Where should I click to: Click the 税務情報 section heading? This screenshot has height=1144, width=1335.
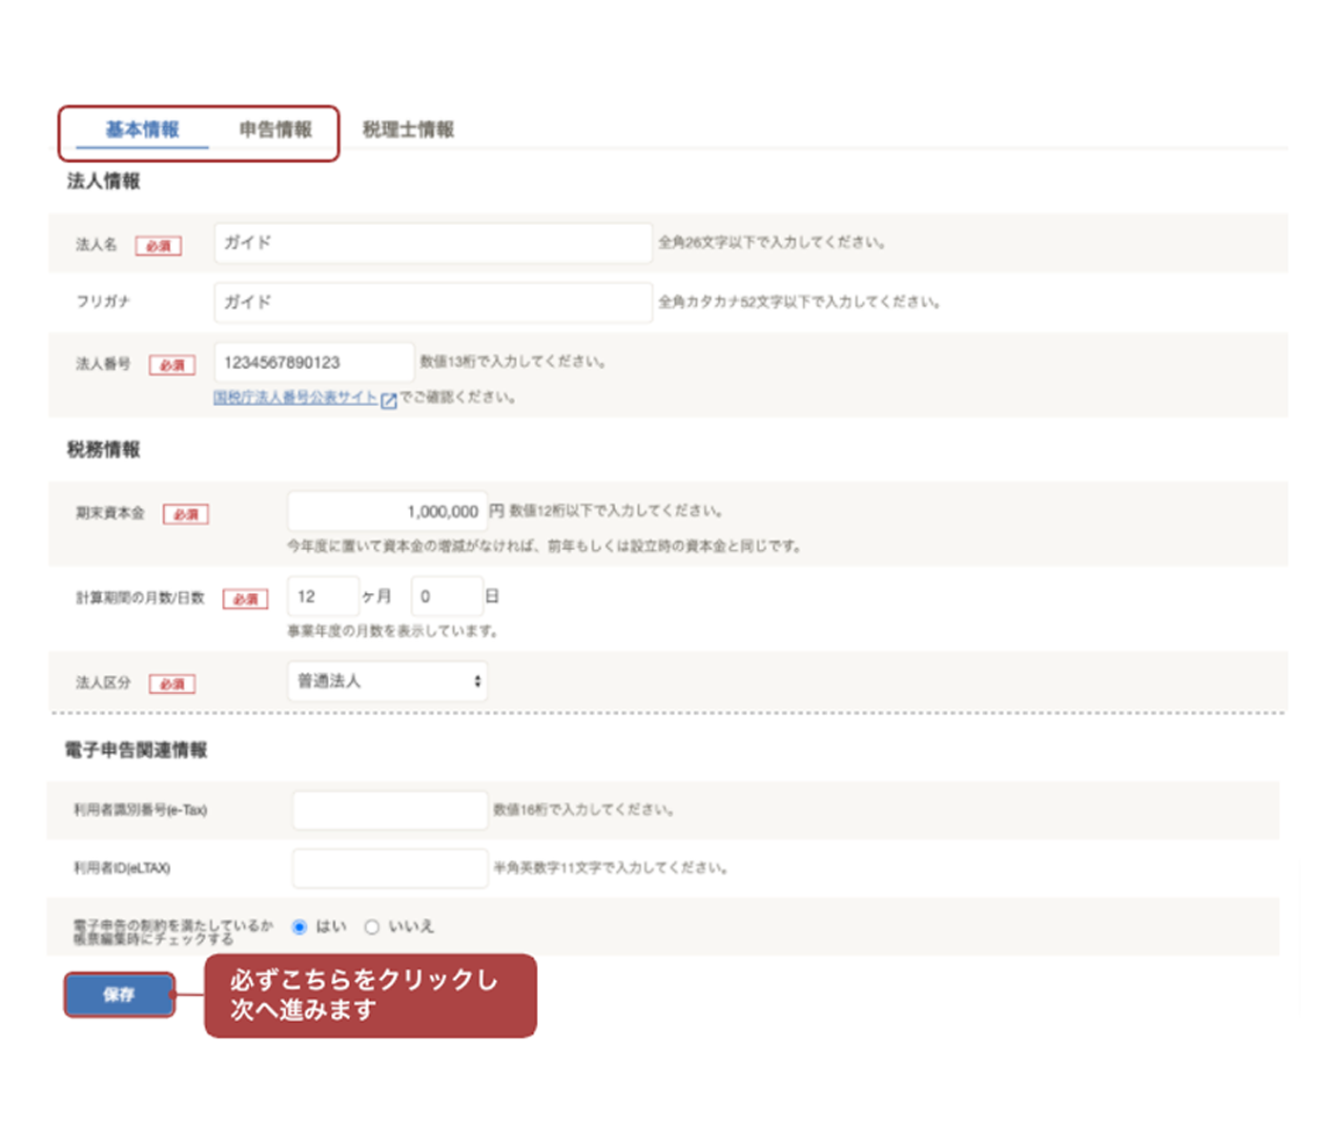(x=103, y=450)
